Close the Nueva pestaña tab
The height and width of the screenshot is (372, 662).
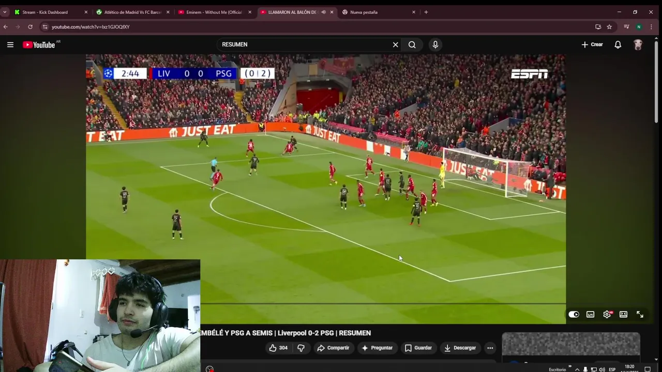[413, 12]
